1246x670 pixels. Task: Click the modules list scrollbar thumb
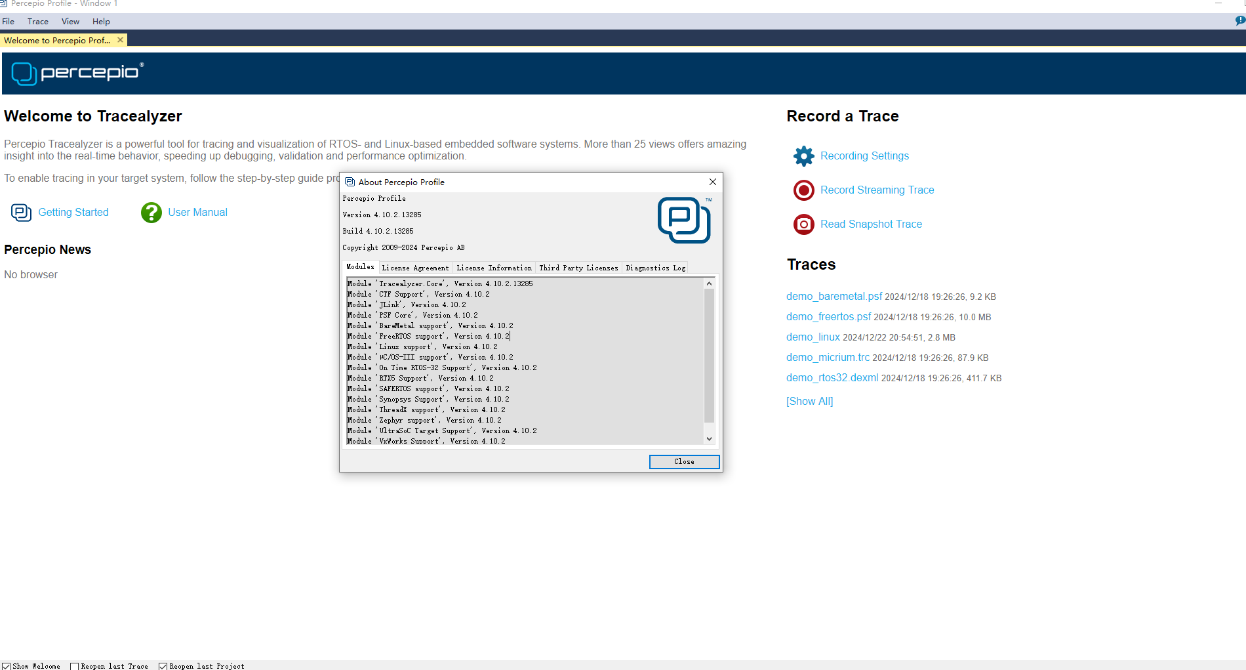(x=709, y=356)
